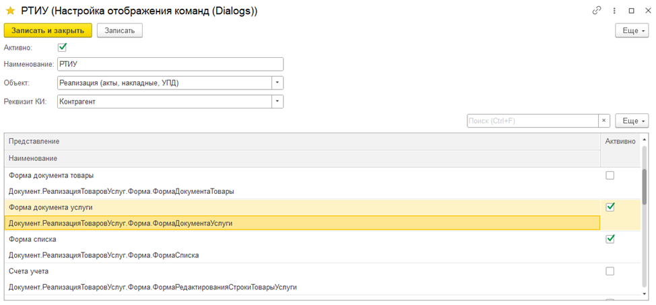This screenshot has height=305, width=656.
Task: Maximize the dialog window
Action: click(631, 11)
